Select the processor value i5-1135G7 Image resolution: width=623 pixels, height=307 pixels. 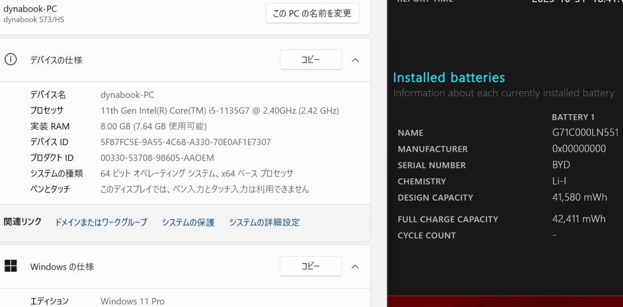[220, 111]
